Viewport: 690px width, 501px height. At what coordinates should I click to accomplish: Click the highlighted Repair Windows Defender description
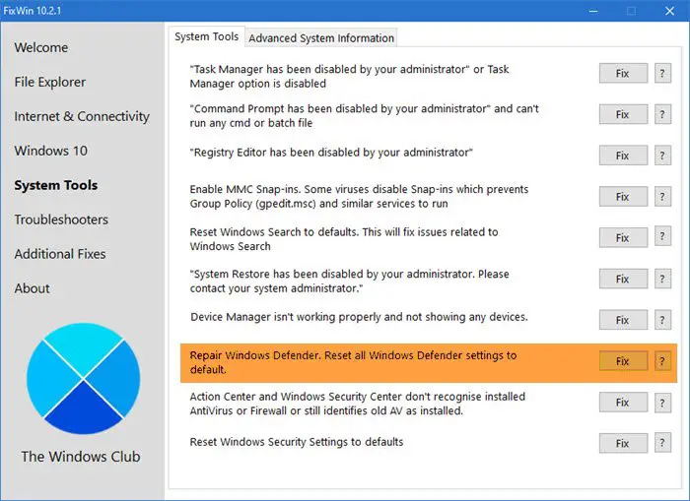coord(353,362)
